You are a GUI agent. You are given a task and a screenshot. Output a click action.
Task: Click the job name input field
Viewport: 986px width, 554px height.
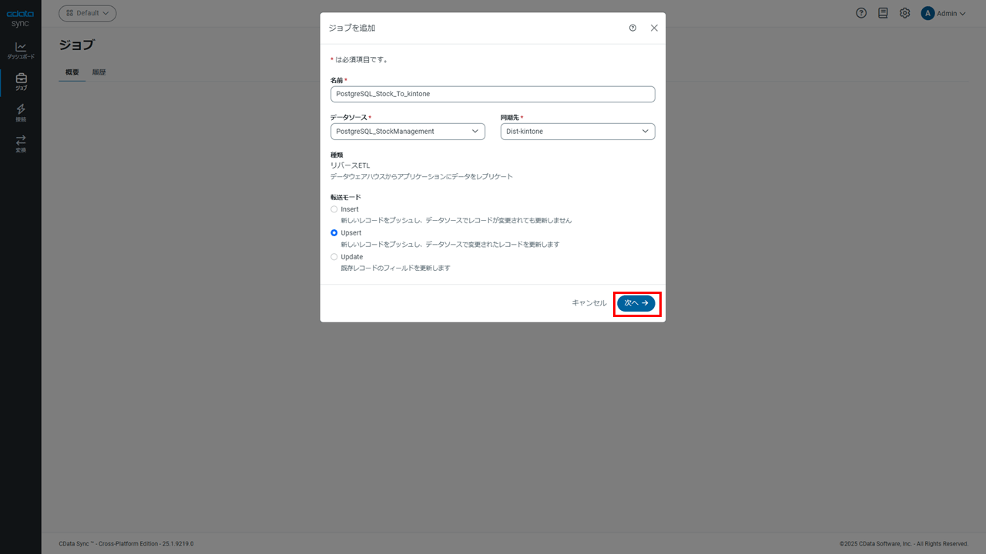click(x=493, y=94)
